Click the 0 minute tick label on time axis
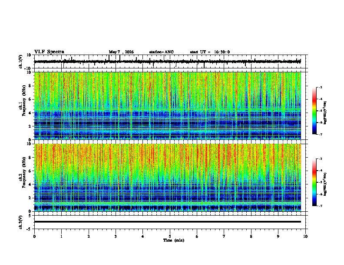This screenshot has width=344, height=265. pos(34,236)
